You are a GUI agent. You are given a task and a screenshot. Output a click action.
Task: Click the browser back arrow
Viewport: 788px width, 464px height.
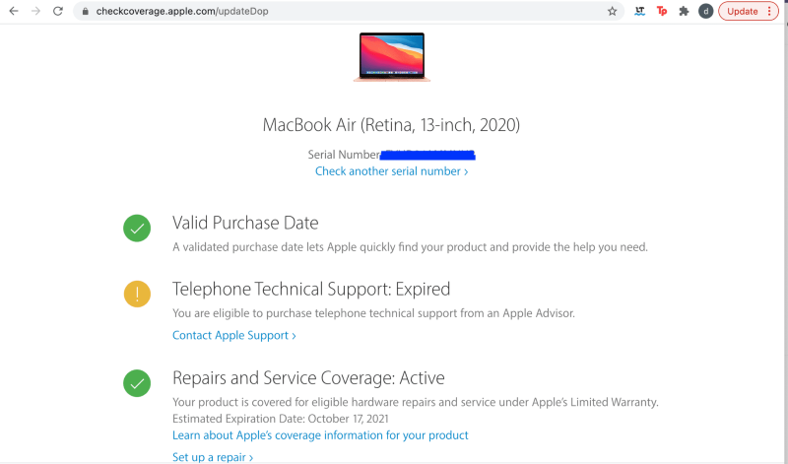14,11
